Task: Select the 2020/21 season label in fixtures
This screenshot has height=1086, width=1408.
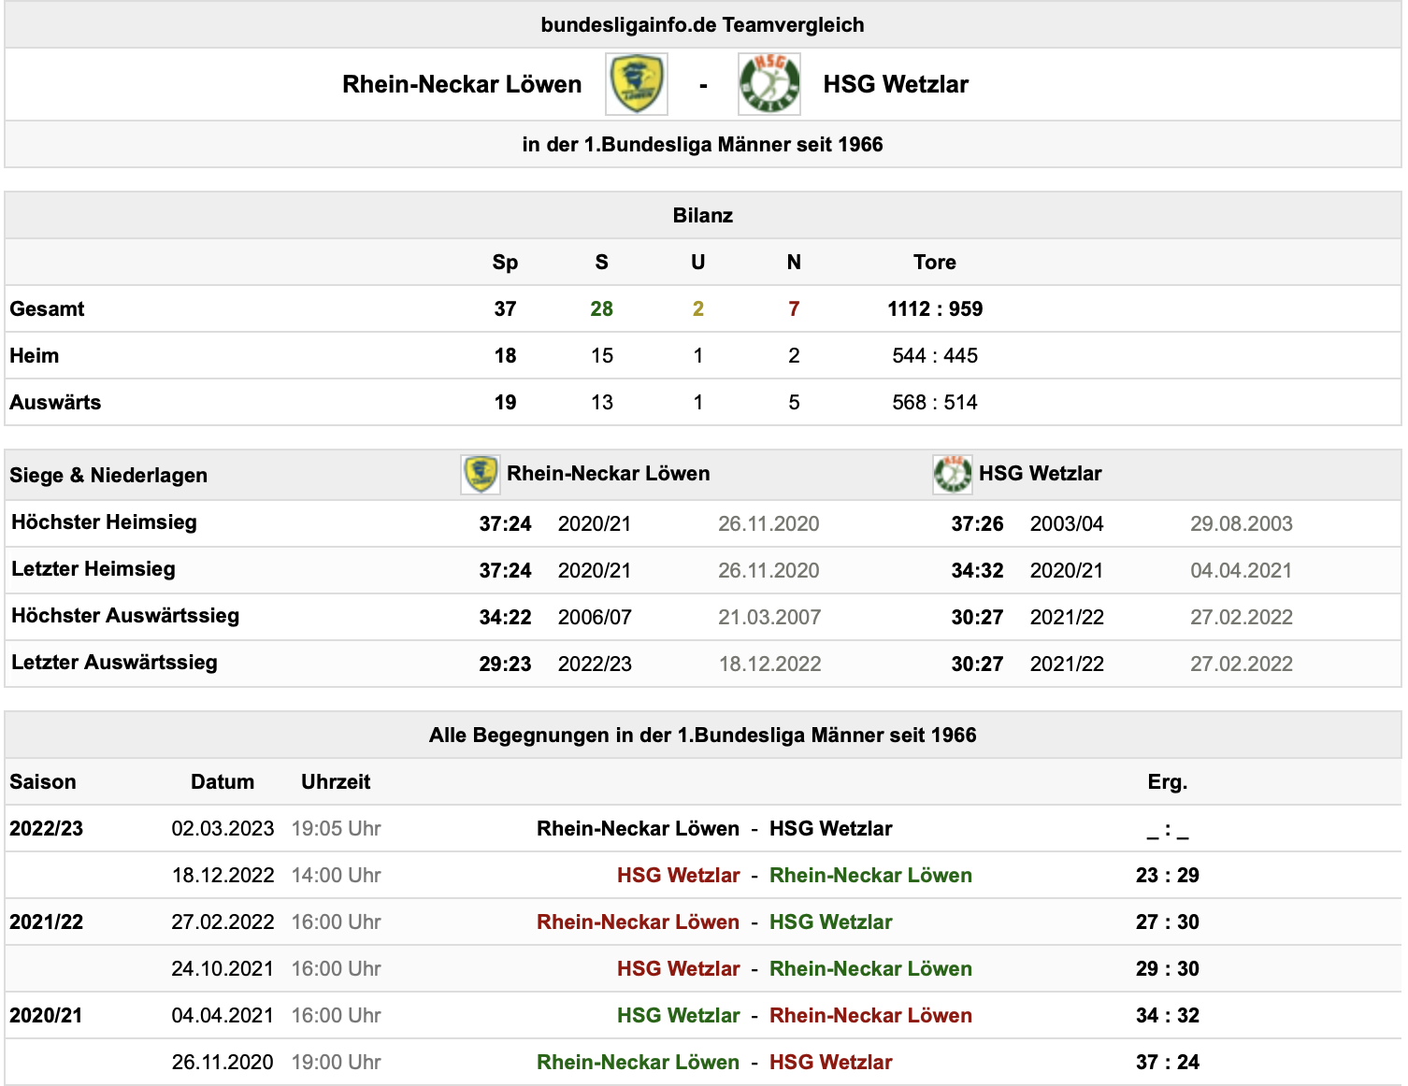Action: [x=46, y=1016]
